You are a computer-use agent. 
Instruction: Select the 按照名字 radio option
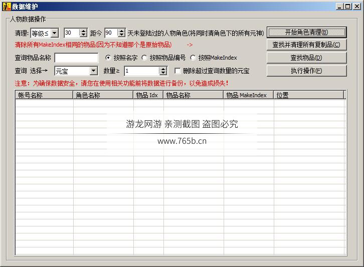(x=108, y=58)
